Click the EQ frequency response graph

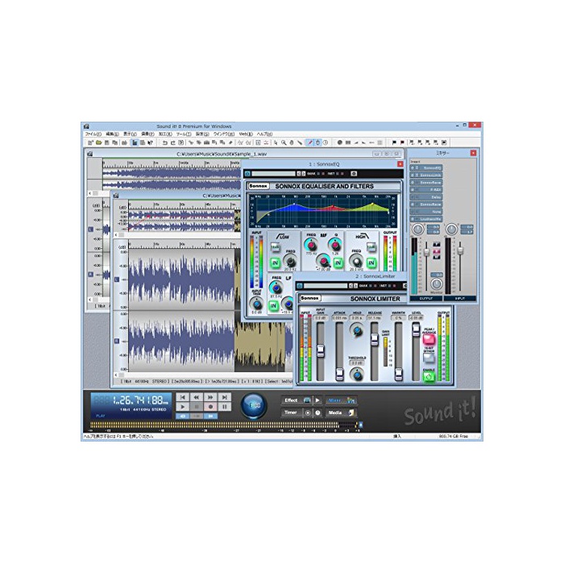coord(322,212)
